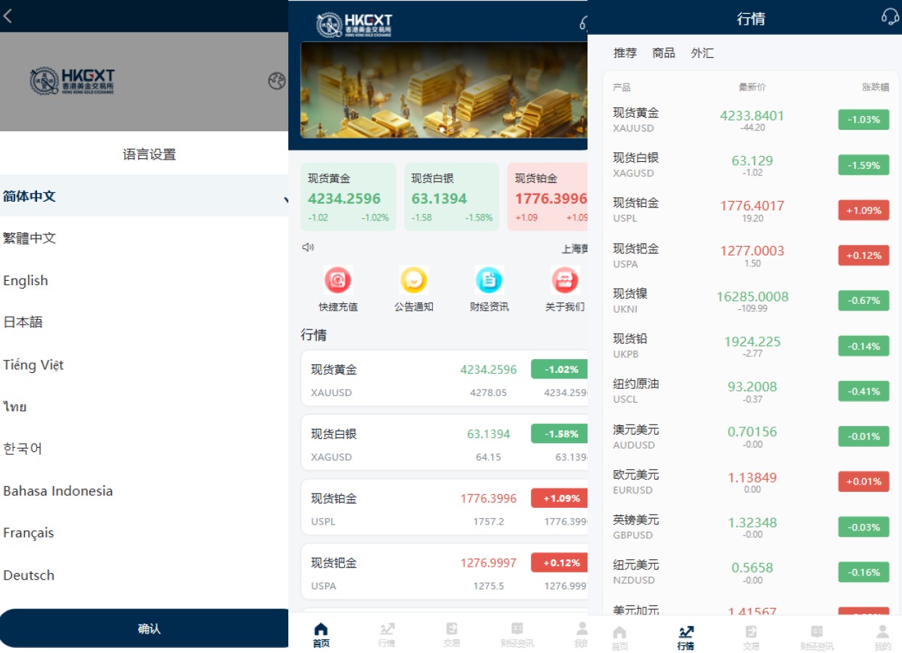Tap 交易 icon in middle screen nav
The width and height of the screenshot is (902, 653).
(452, 629)
